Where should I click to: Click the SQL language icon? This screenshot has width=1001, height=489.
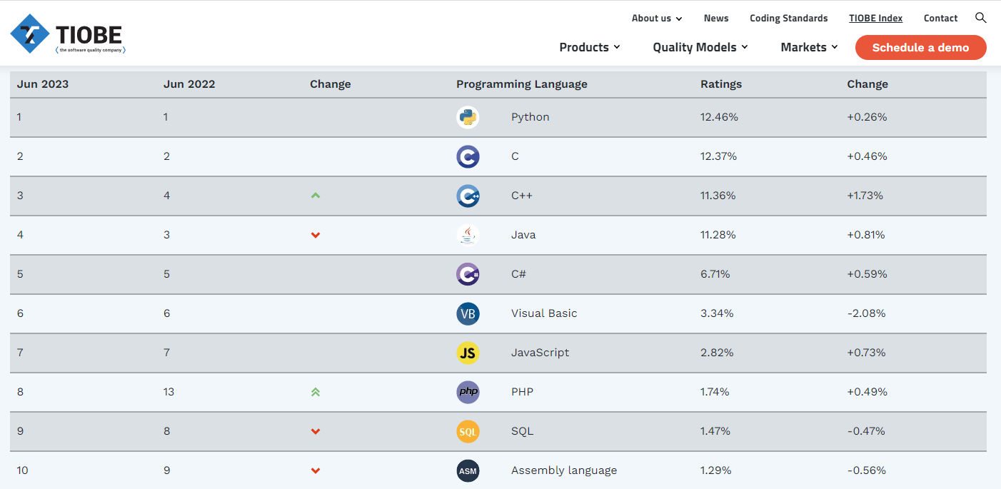468,431
